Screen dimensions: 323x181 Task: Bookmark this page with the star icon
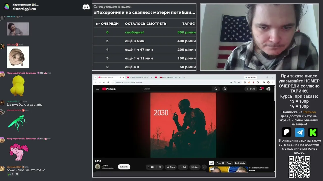pos(239,82)
